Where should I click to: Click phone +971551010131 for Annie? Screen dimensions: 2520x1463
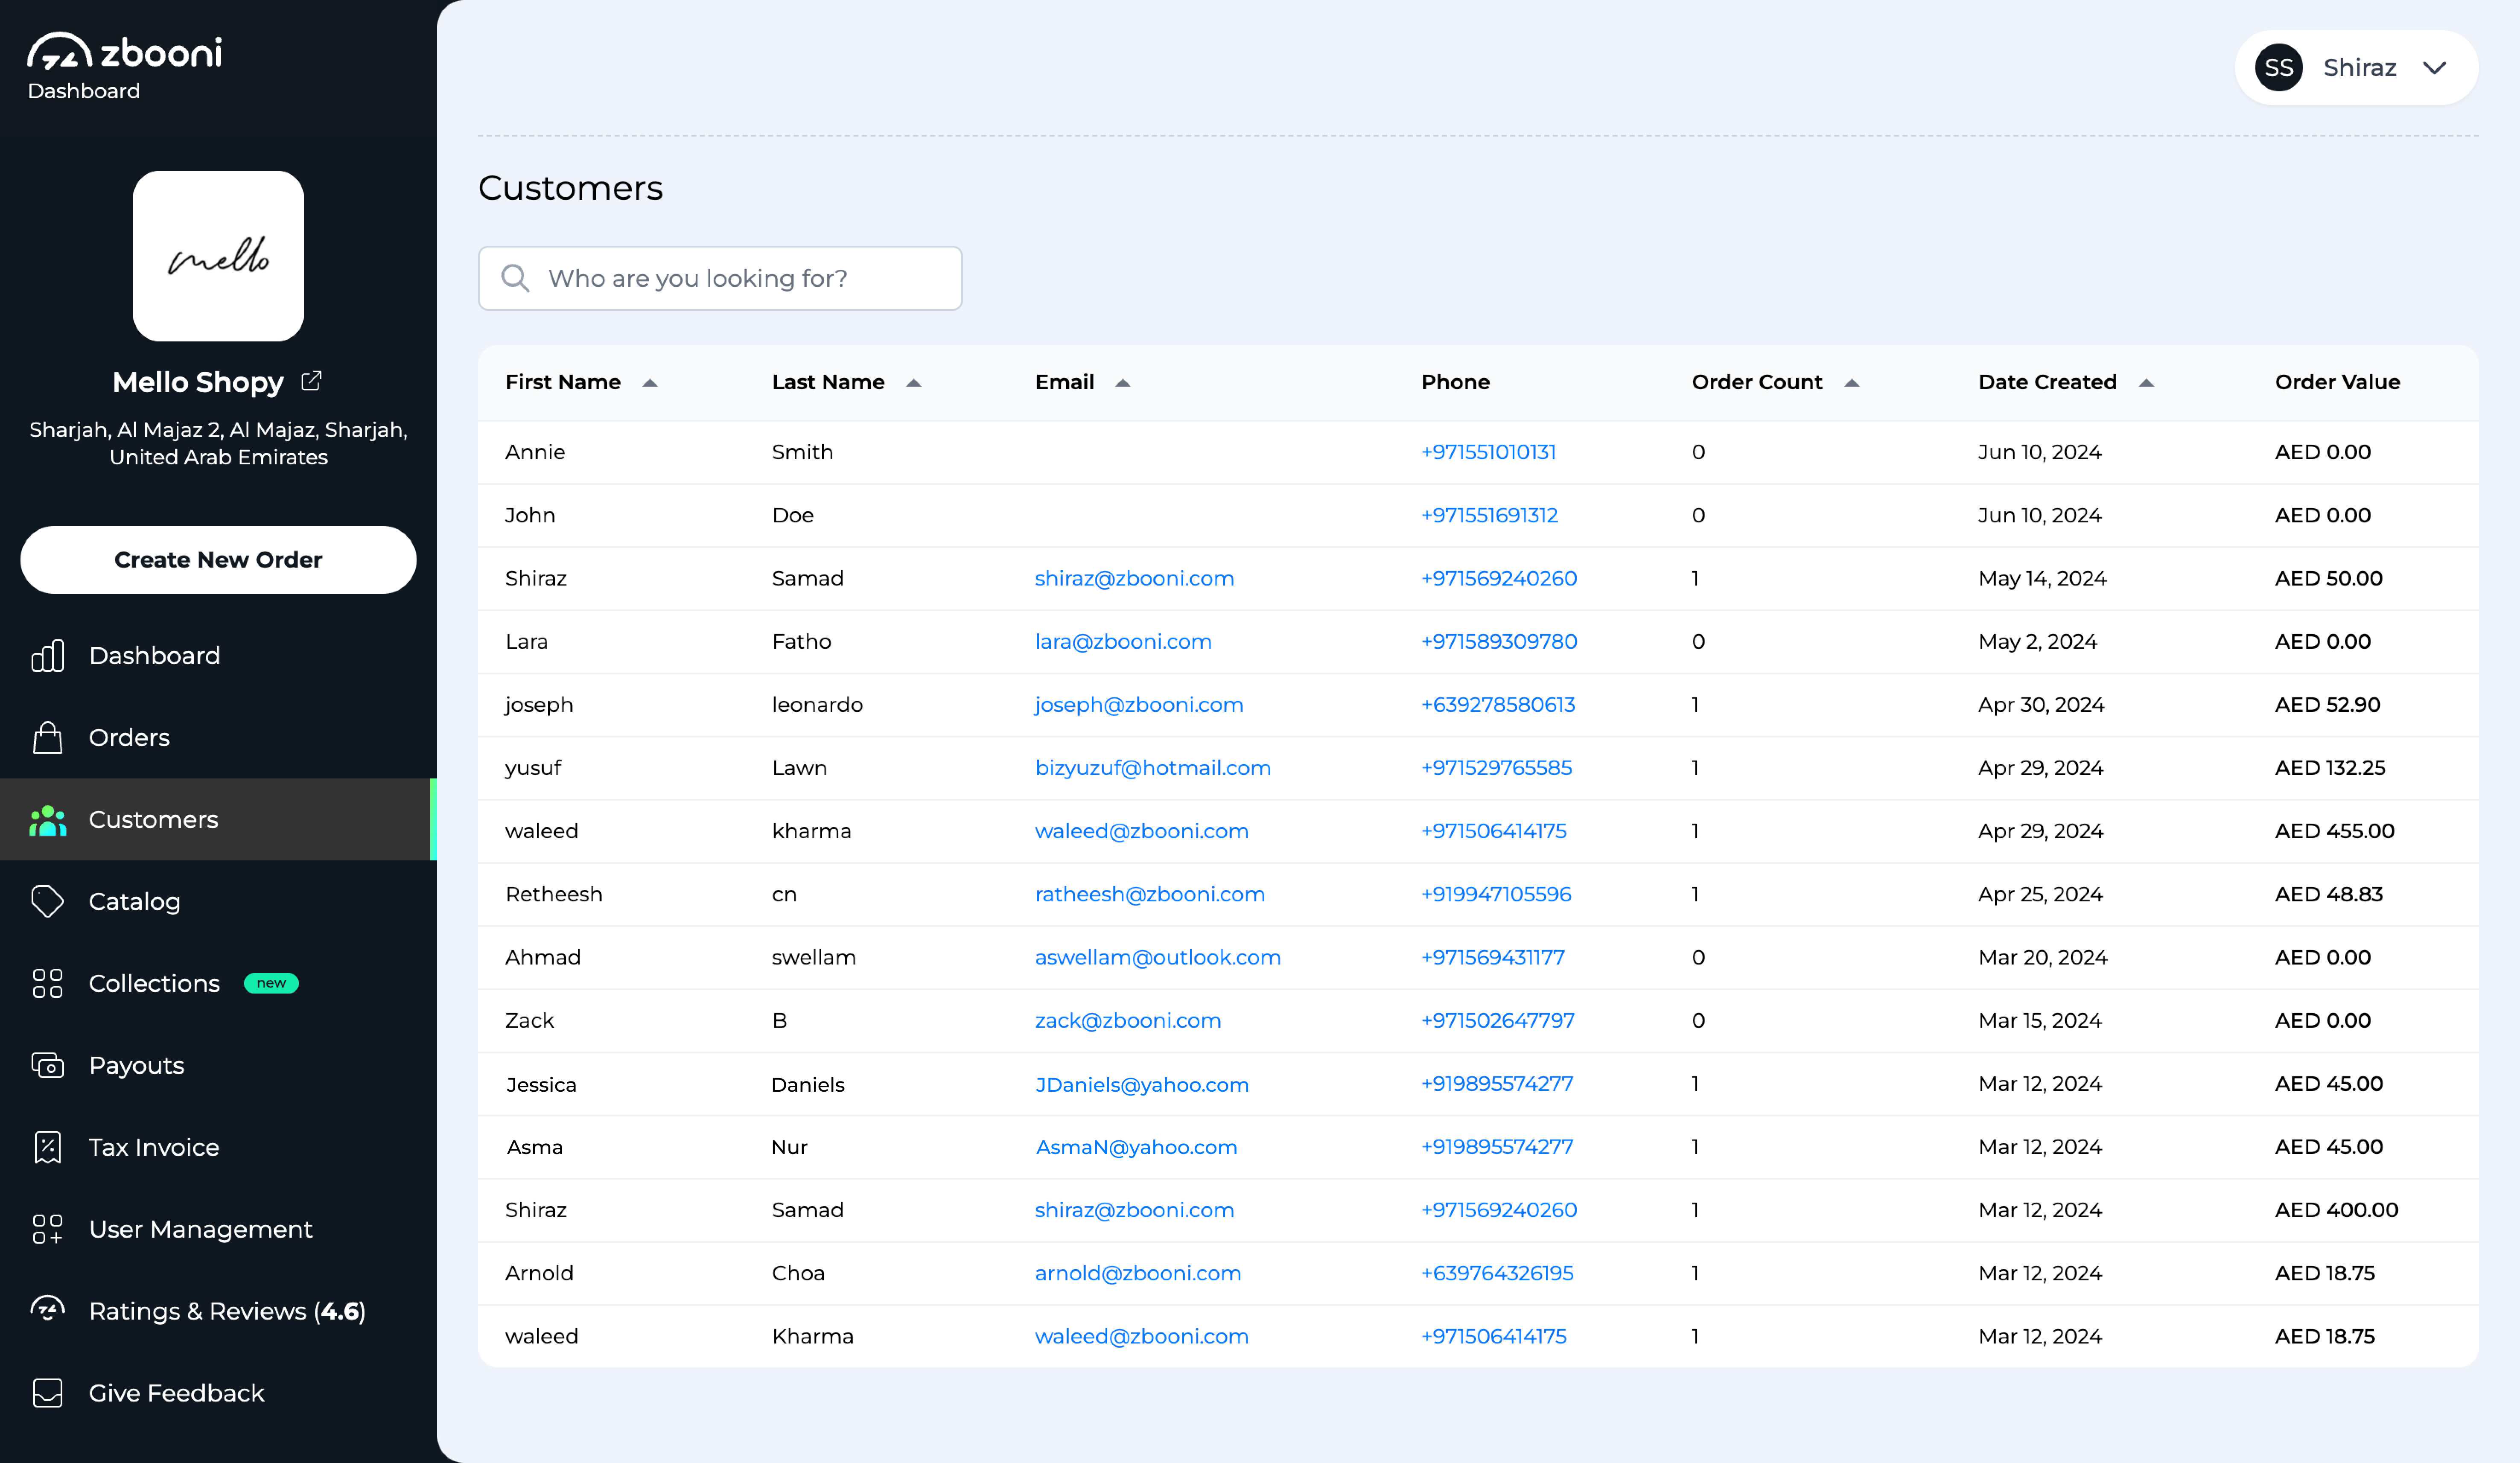coord(1489,452)
